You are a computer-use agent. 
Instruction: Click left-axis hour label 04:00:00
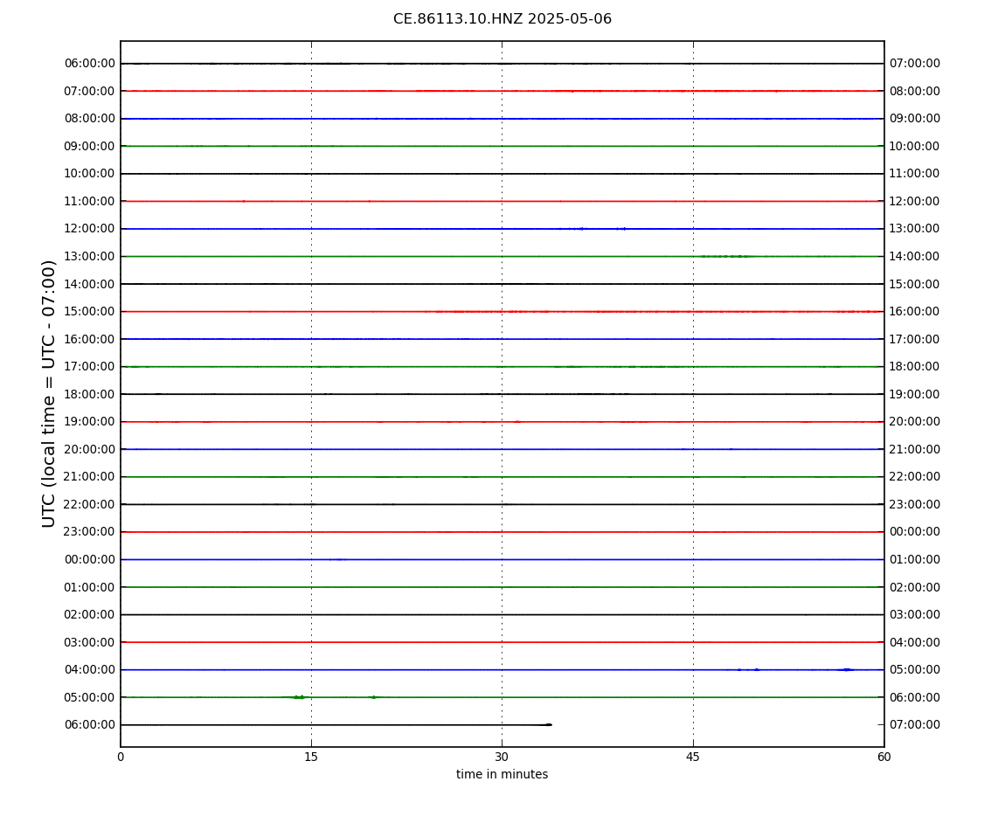(x=90, y=670)
